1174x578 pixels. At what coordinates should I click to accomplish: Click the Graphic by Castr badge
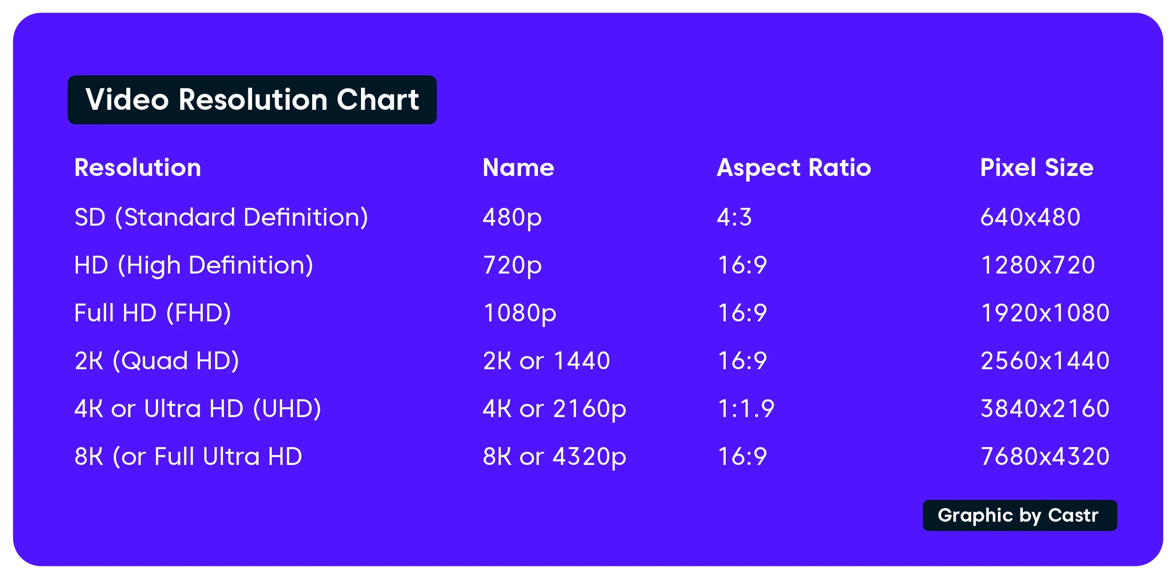point(1020,516)
